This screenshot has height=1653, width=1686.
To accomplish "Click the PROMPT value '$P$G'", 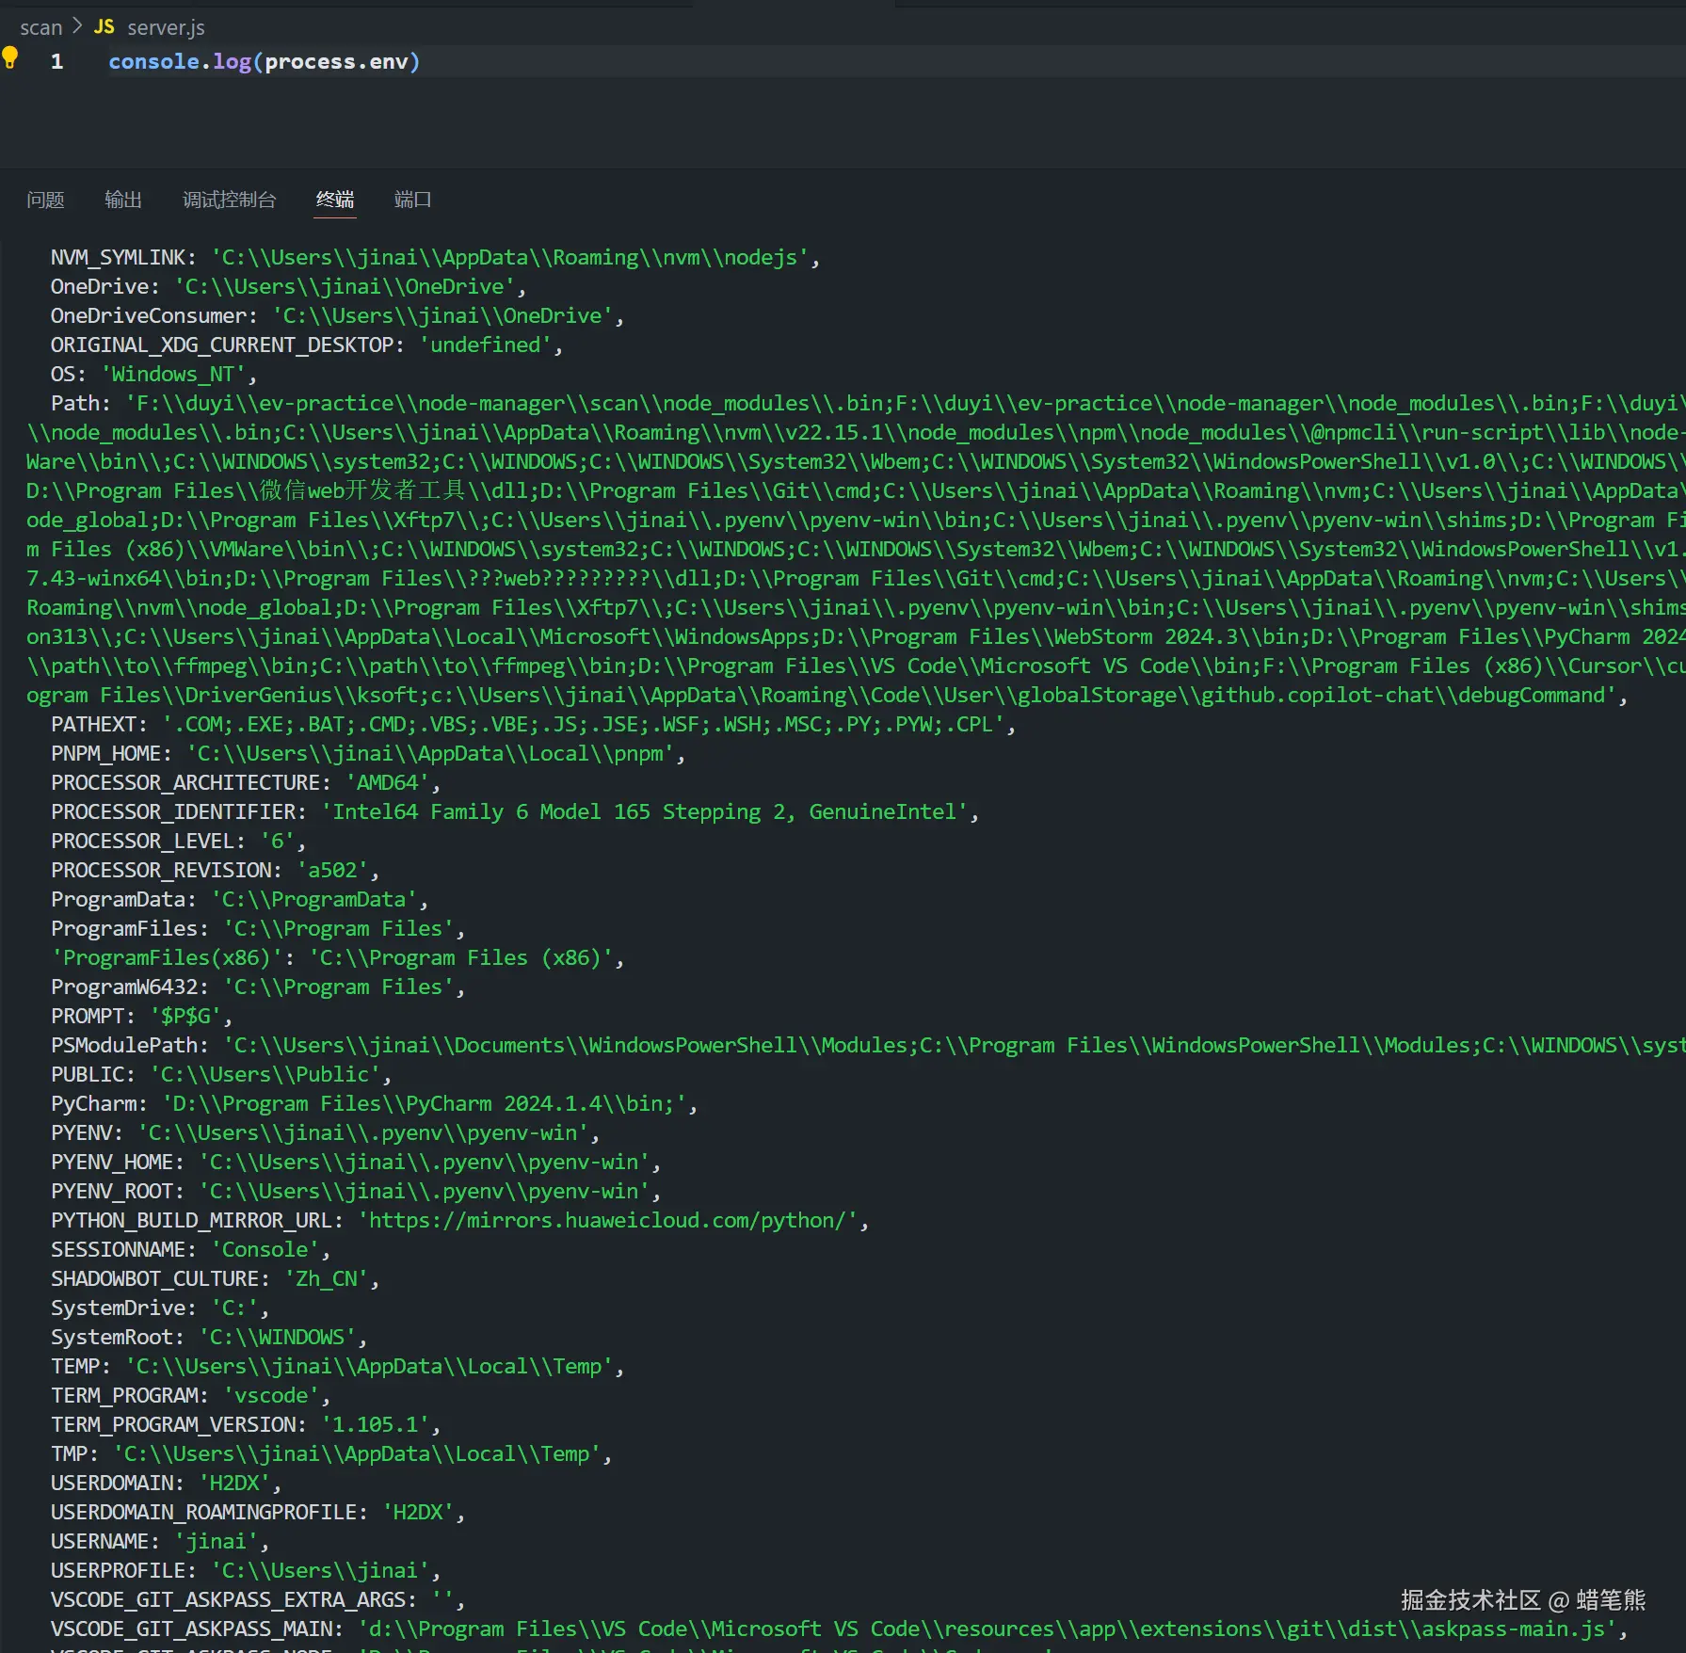I will (x=185, y=1016).
